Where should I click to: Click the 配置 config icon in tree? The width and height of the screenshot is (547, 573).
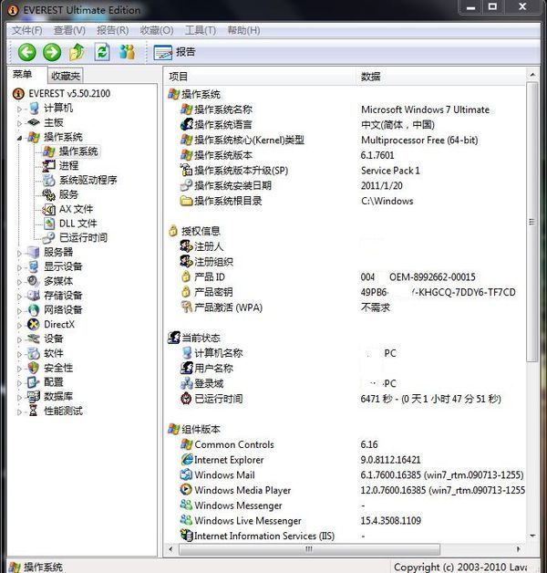pos(33,382)
